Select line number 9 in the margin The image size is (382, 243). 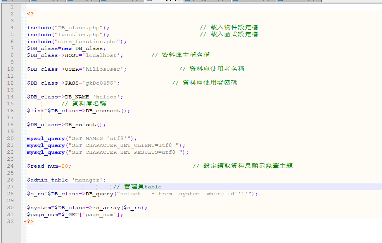(12, 62)
